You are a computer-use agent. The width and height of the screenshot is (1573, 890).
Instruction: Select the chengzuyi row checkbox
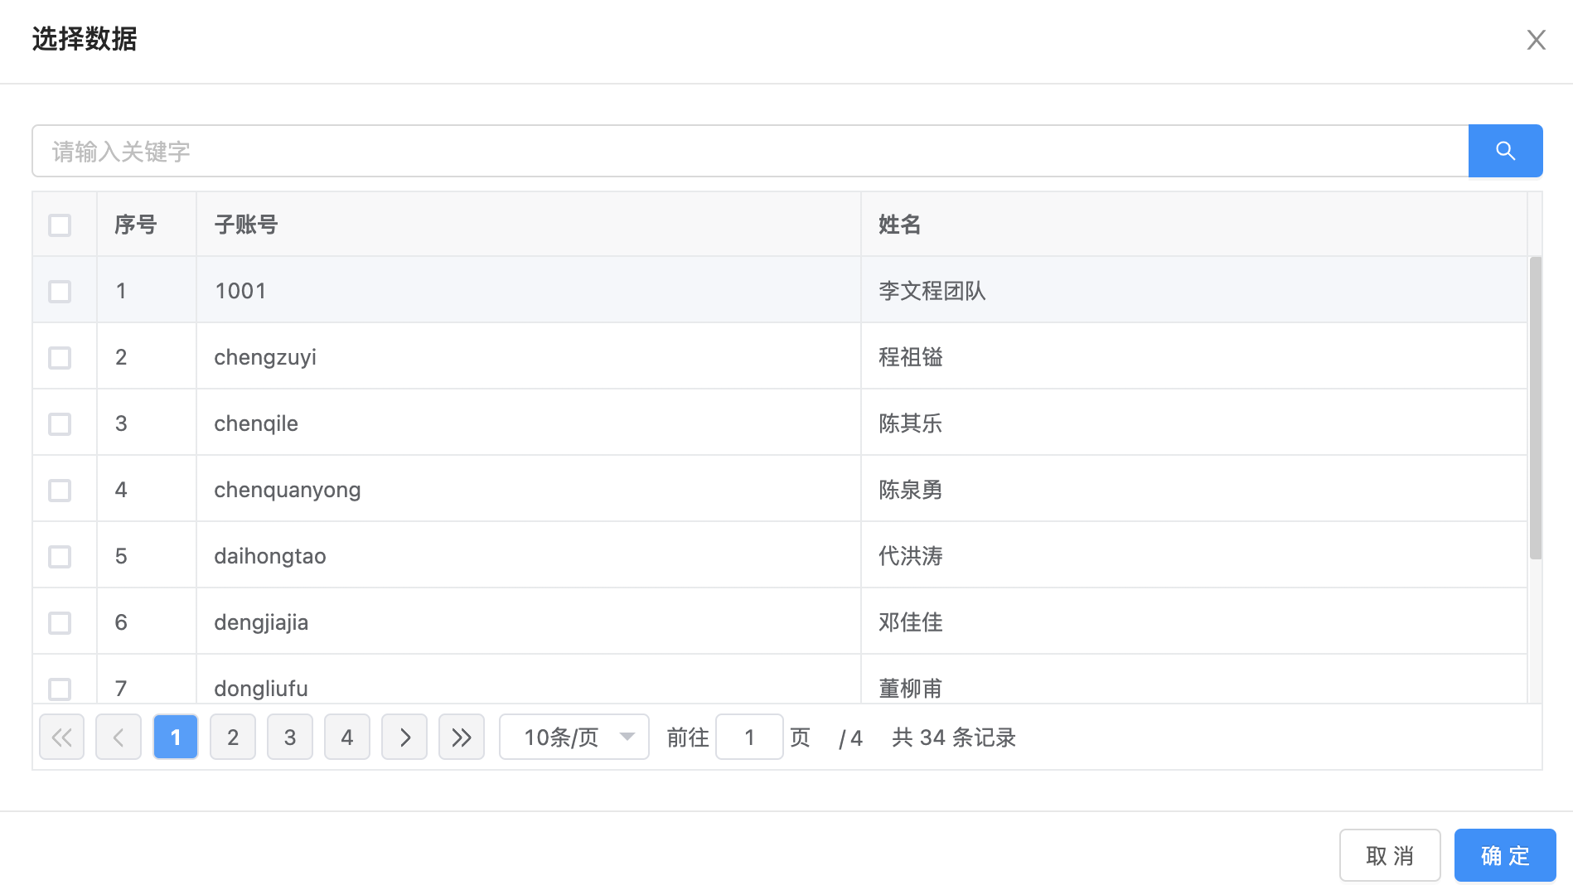click(x=60, y=357)
